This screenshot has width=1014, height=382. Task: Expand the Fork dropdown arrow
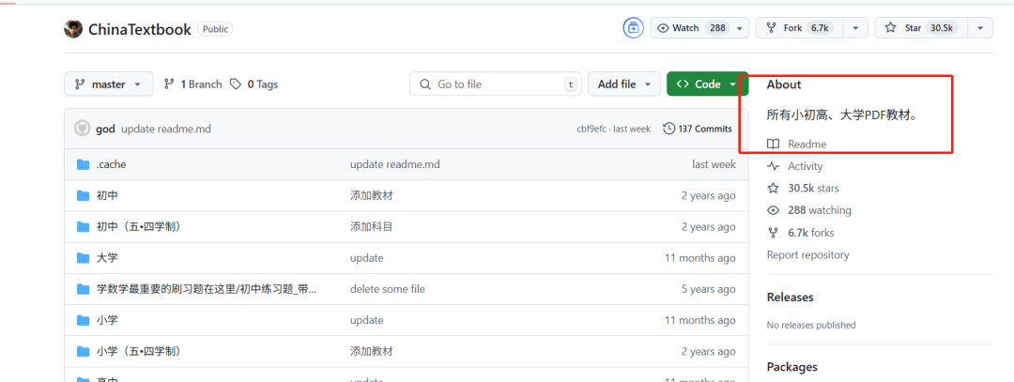(856, 28)
